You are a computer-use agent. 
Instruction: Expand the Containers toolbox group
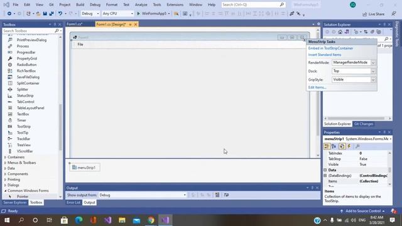pos(6,157)
